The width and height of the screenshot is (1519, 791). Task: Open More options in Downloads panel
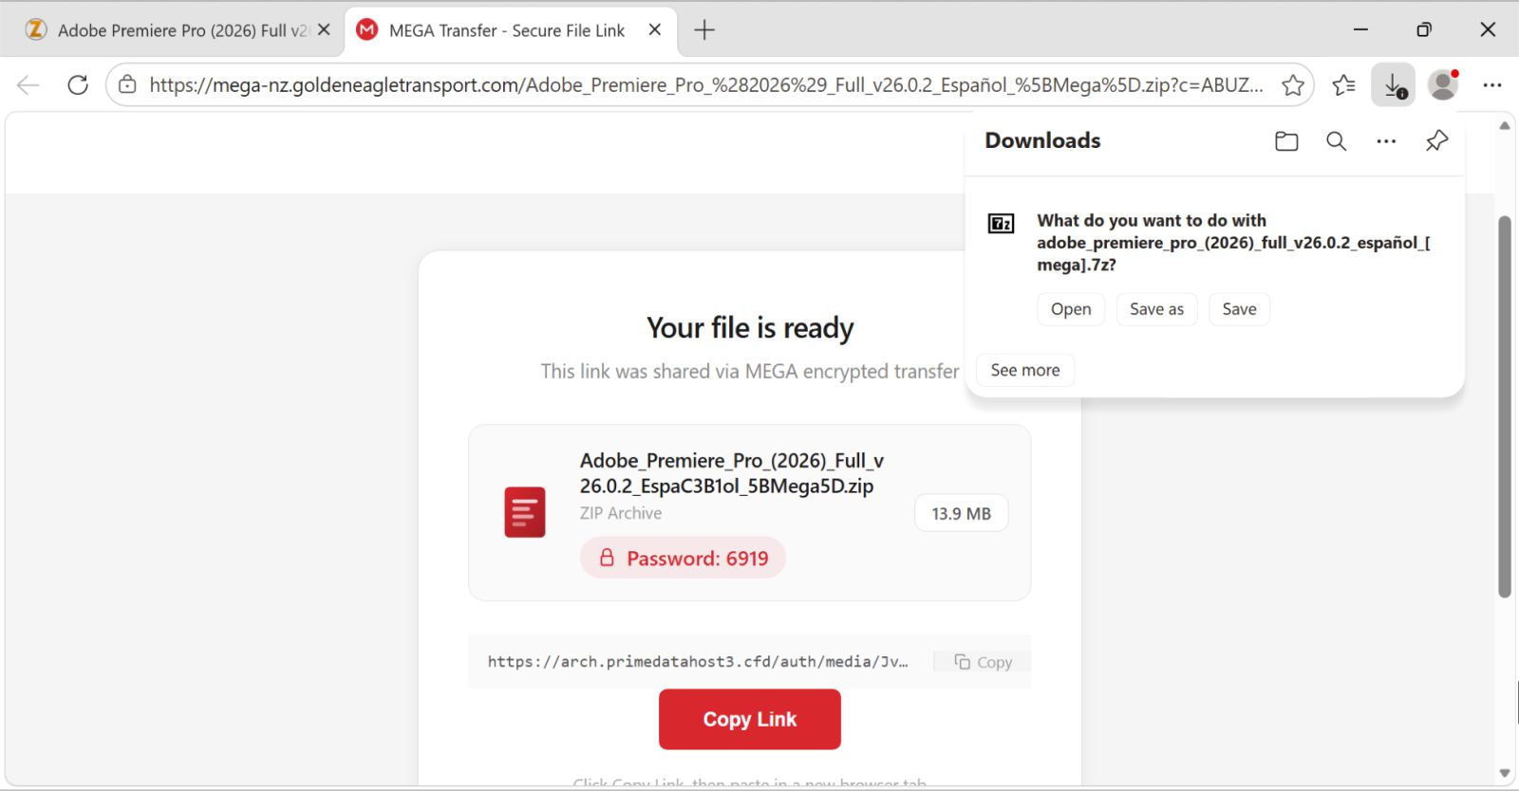click(1386, 141)
